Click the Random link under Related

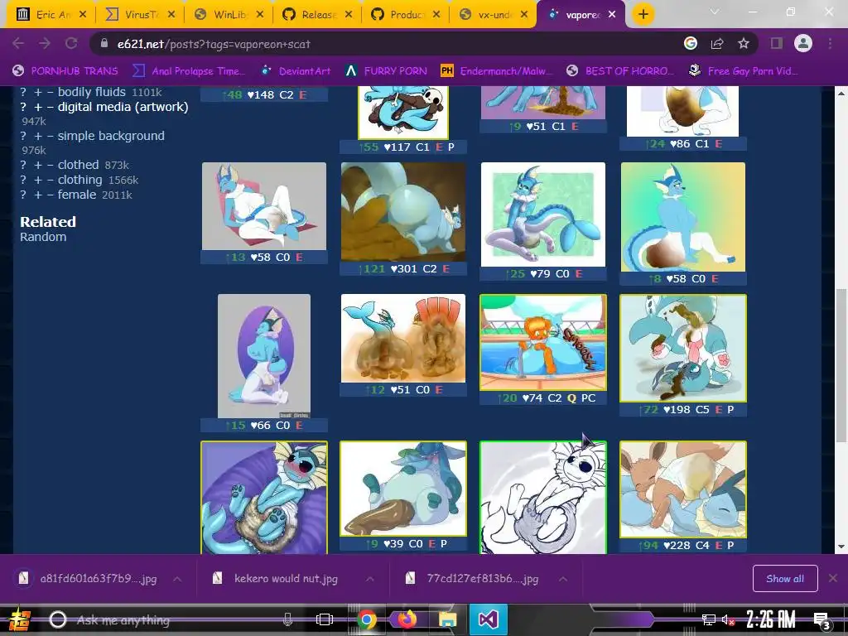coord(43,237)
